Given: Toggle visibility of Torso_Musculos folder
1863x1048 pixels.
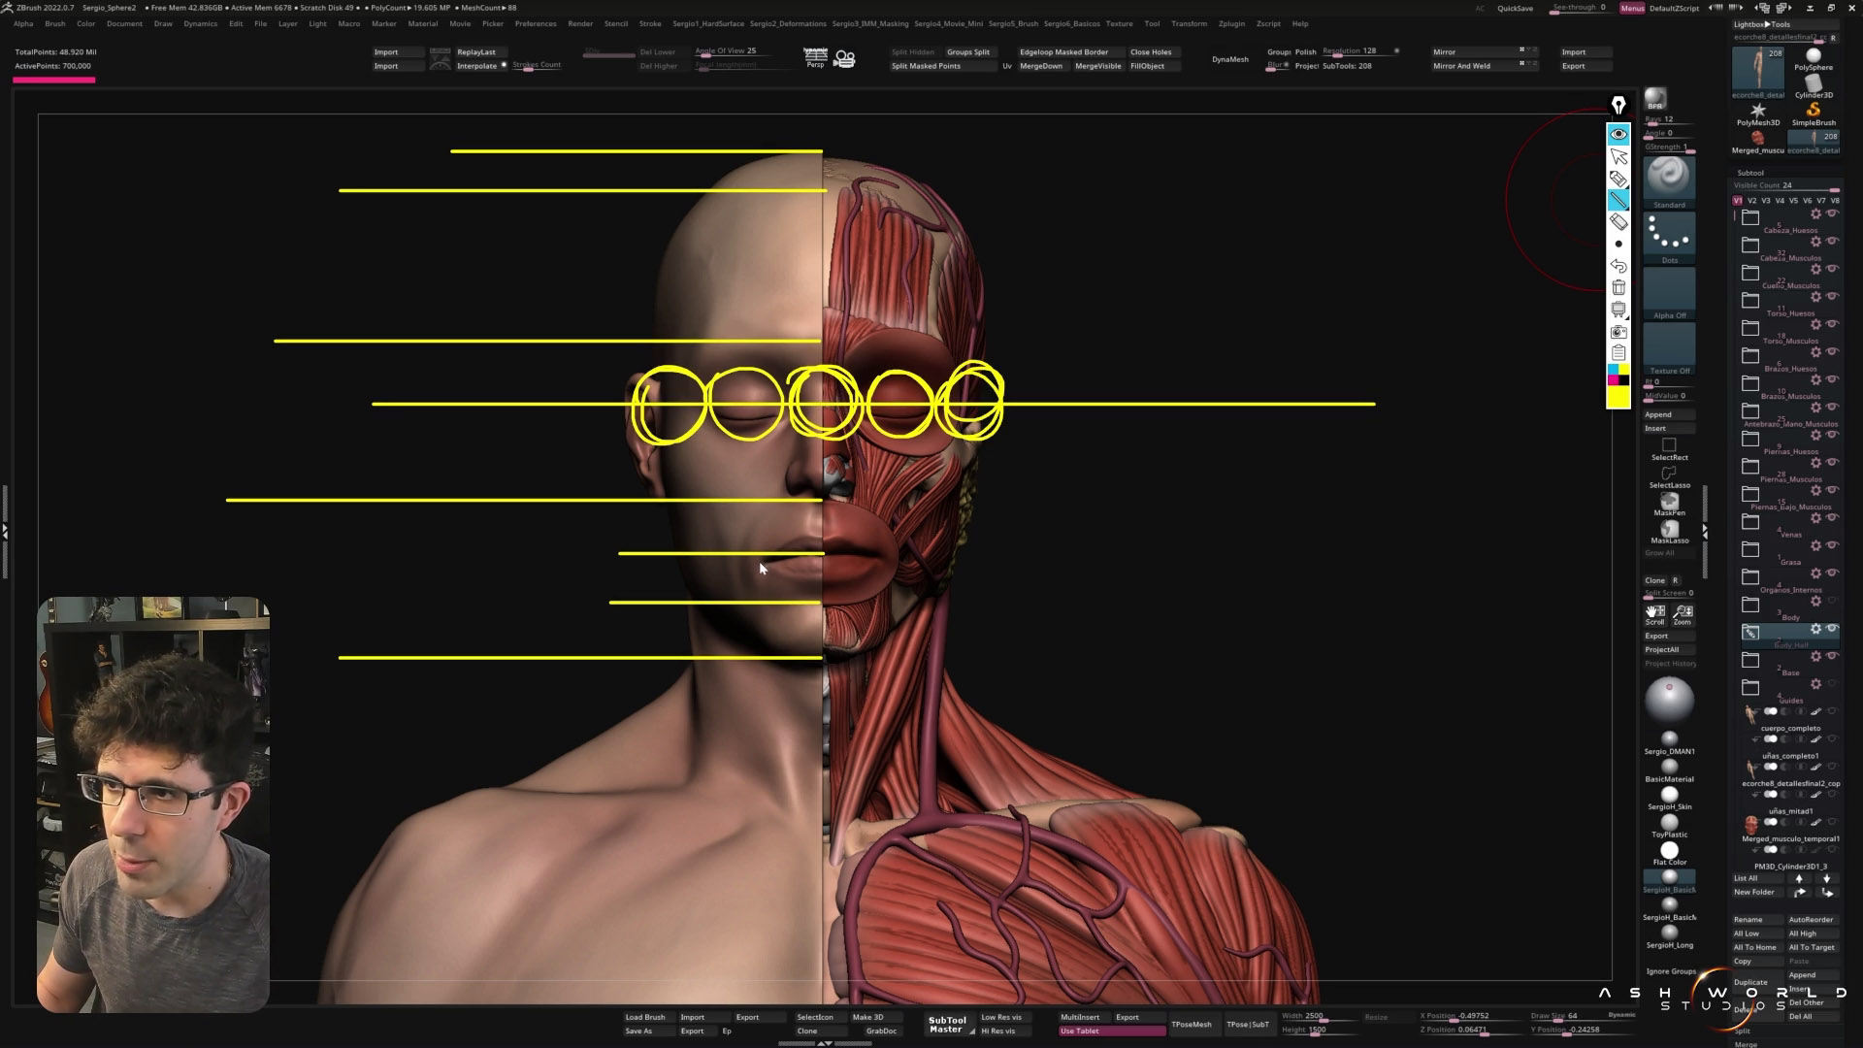Looking at the screenshot, I should pyautogui.click(x=1832, y=324).
